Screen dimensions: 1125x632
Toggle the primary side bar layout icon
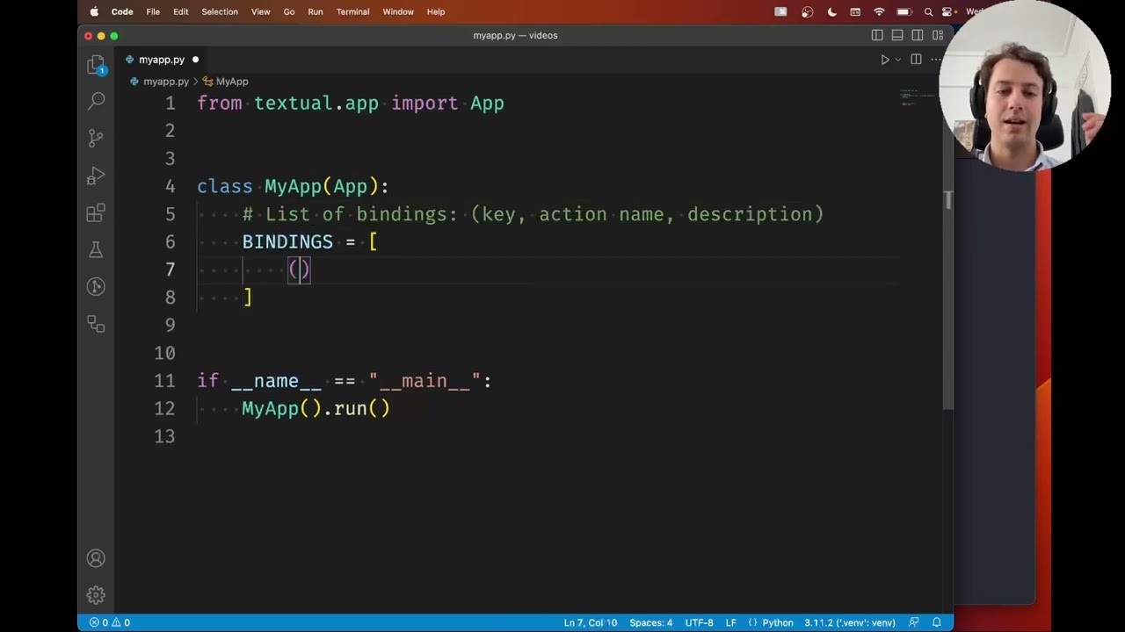(x=877, y=35)
